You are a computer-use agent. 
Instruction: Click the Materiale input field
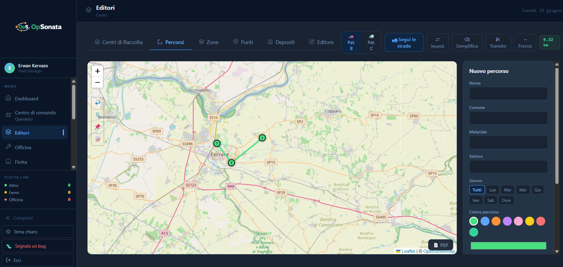tap(508, 142)
